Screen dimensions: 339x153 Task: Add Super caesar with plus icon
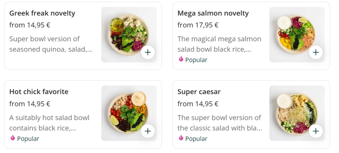pyautogui.click(x=316, y=131)
